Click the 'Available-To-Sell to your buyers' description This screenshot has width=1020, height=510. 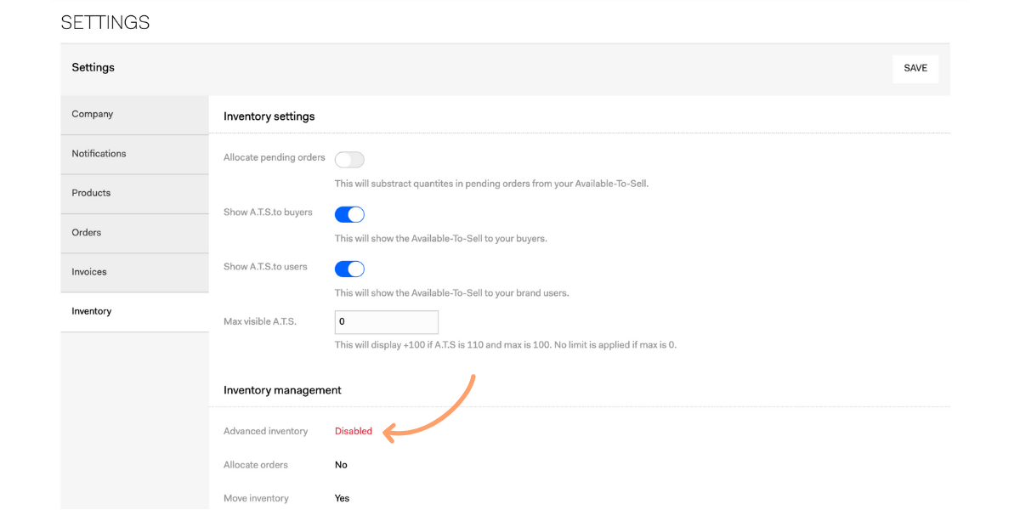[x=441, y=239]
